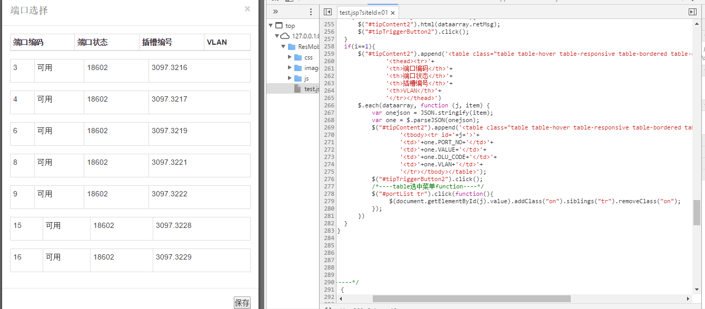Viewport: 705px width, 309px height.
Task: Select the row with port number 16
Action: tap(130, 260)
